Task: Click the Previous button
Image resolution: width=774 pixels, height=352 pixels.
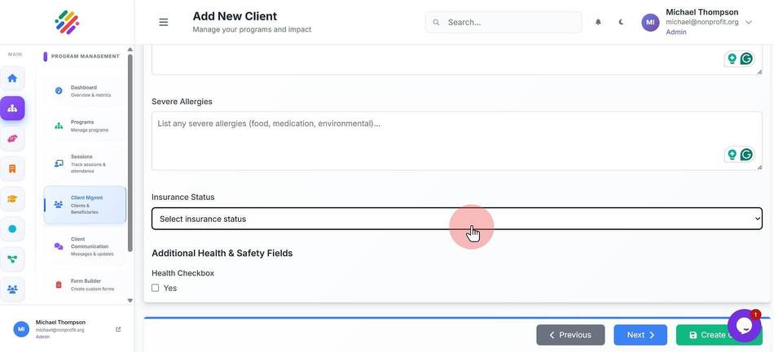Action: tap(570, 335)
